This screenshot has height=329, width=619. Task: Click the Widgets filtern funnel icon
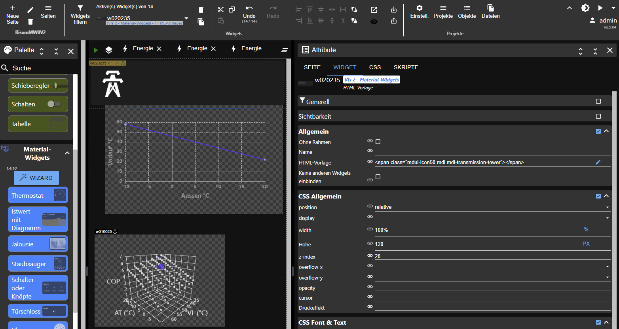point(80,8)
